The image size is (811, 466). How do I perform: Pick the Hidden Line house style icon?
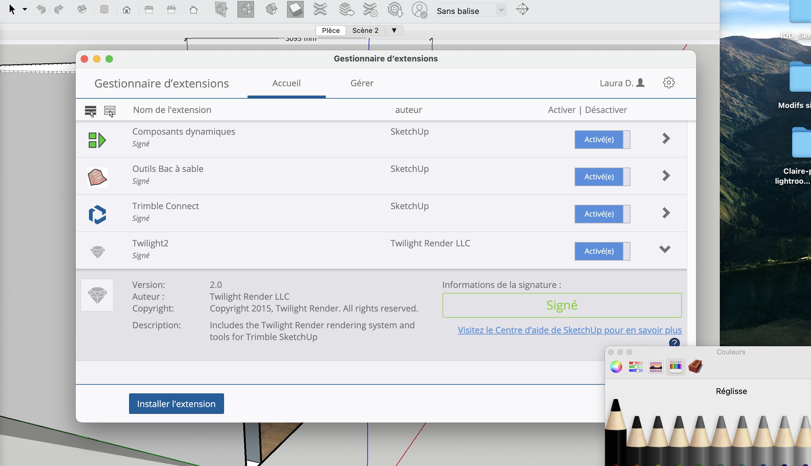tap(271, 9)
